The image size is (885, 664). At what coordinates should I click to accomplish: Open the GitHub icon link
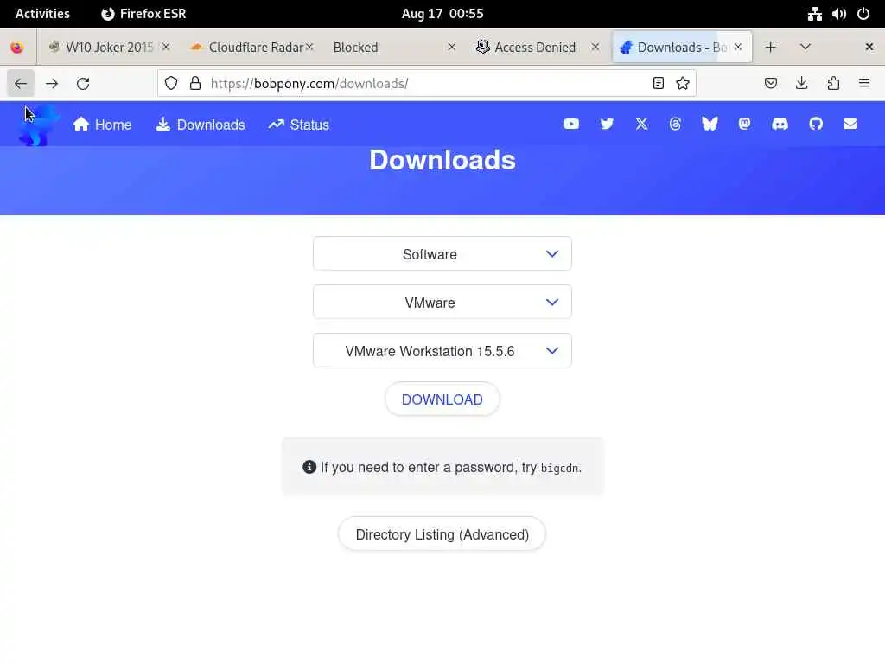tap(816, 124)
